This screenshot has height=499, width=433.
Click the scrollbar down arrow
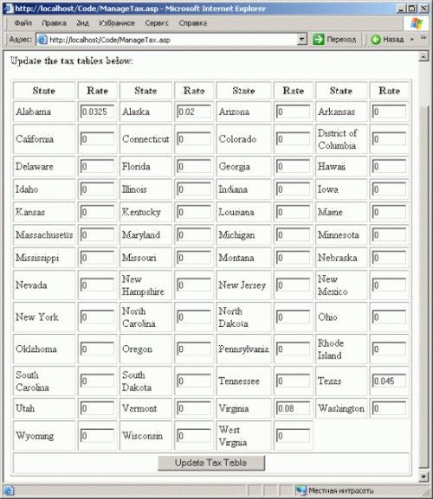423,477
